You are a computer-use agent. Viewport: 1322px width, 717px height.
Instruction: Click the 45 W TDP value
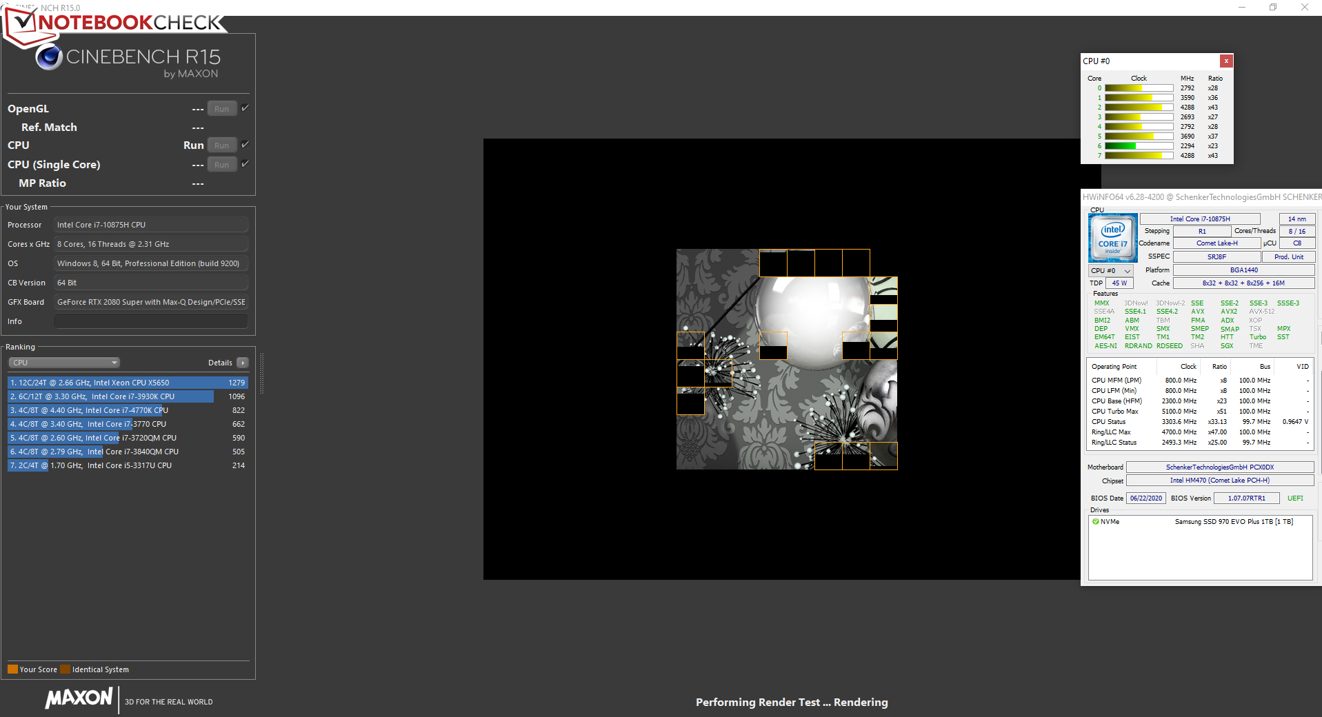[1119, 283]
